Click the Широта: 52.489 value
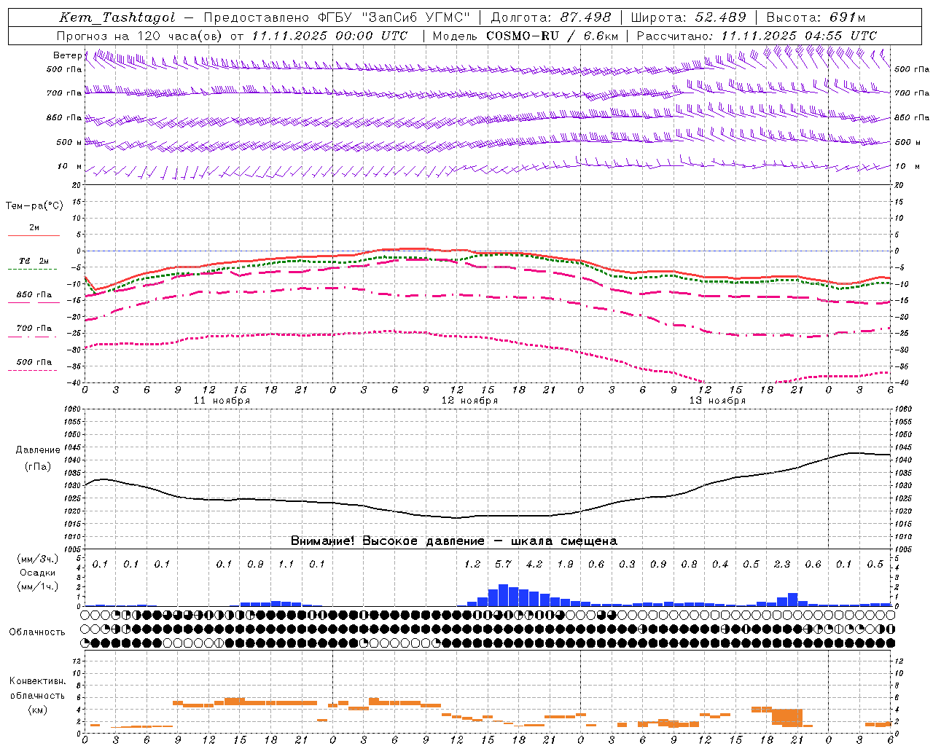The width and height of the screenshot is (933, 746). pos(688,17)
